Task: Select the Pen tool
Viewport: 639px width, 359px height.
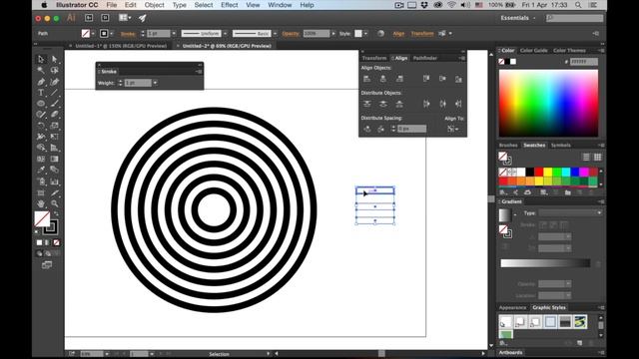Action: [41, 82]
